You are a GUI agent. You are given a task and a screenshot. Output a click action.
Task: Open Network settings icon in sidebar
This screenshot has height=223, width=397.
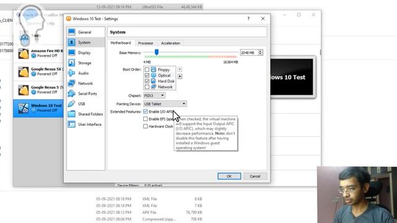pyautogui.click(x=72, y=83)
